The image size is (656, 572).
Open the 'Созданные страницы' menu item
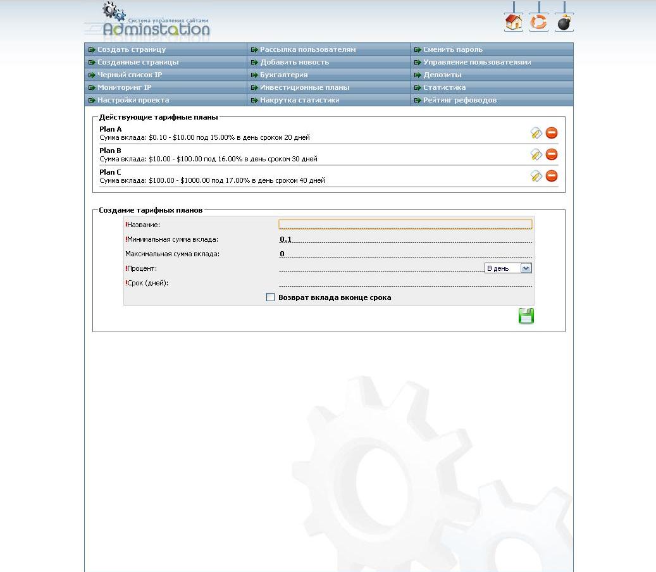166,62
